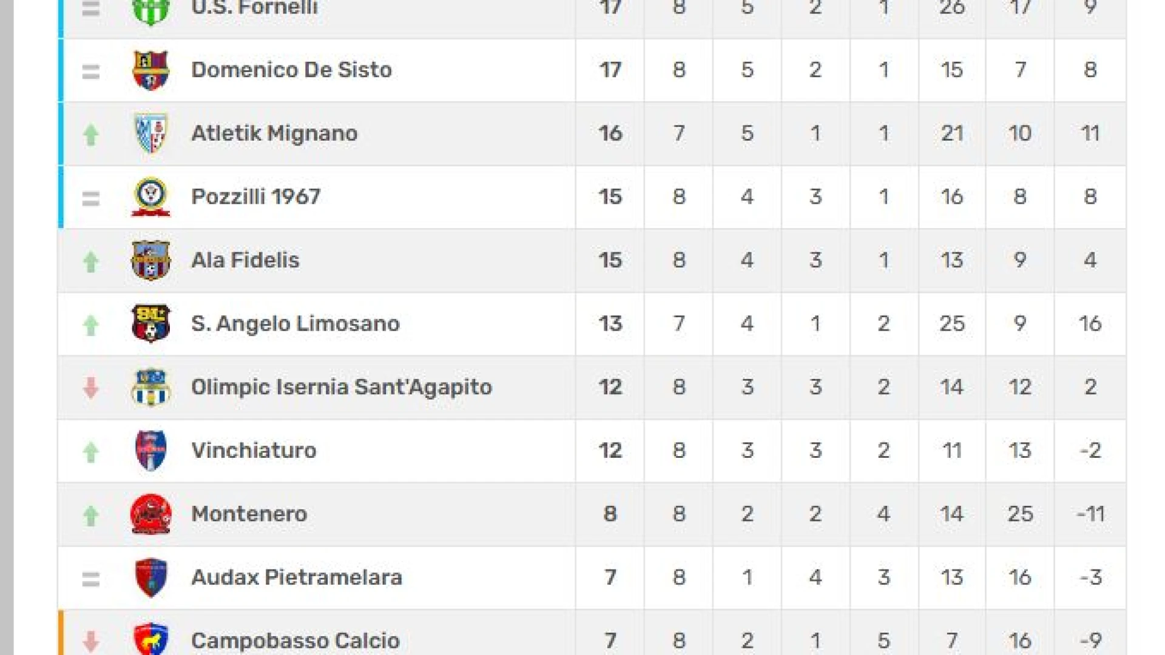Open the Montenero team name link
This screenshot has height=655, width=1165.
click(249, 514)
